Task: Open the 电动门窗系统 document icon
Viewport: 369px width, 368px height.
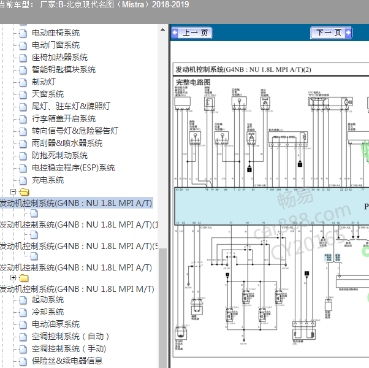Action: pyautogui.click(x=23, y=45)
